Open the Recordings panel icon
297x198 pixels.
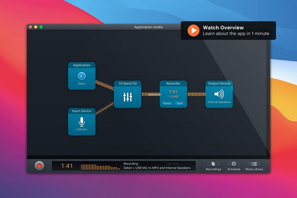(213, 164)
